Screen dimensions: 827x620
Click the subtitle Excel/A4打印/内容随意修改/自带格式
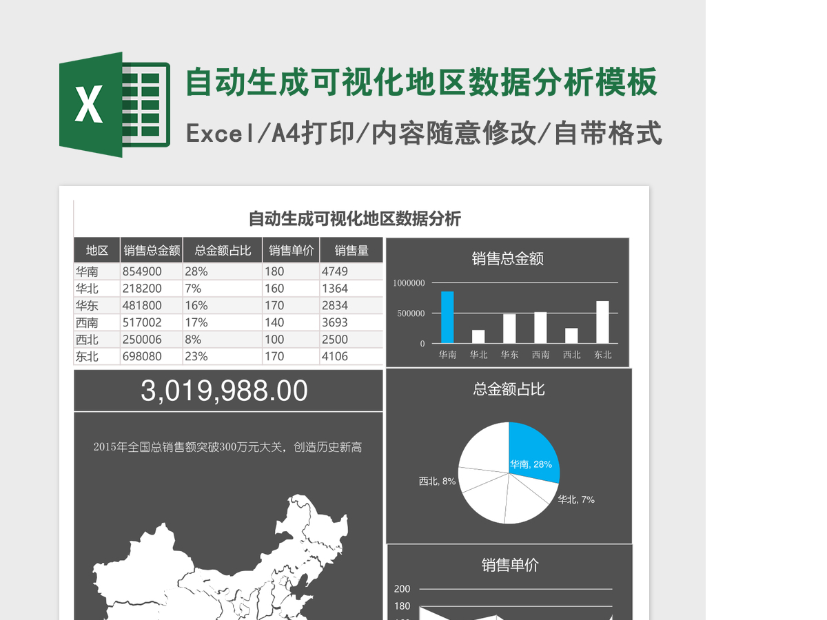tap(424, 133)
